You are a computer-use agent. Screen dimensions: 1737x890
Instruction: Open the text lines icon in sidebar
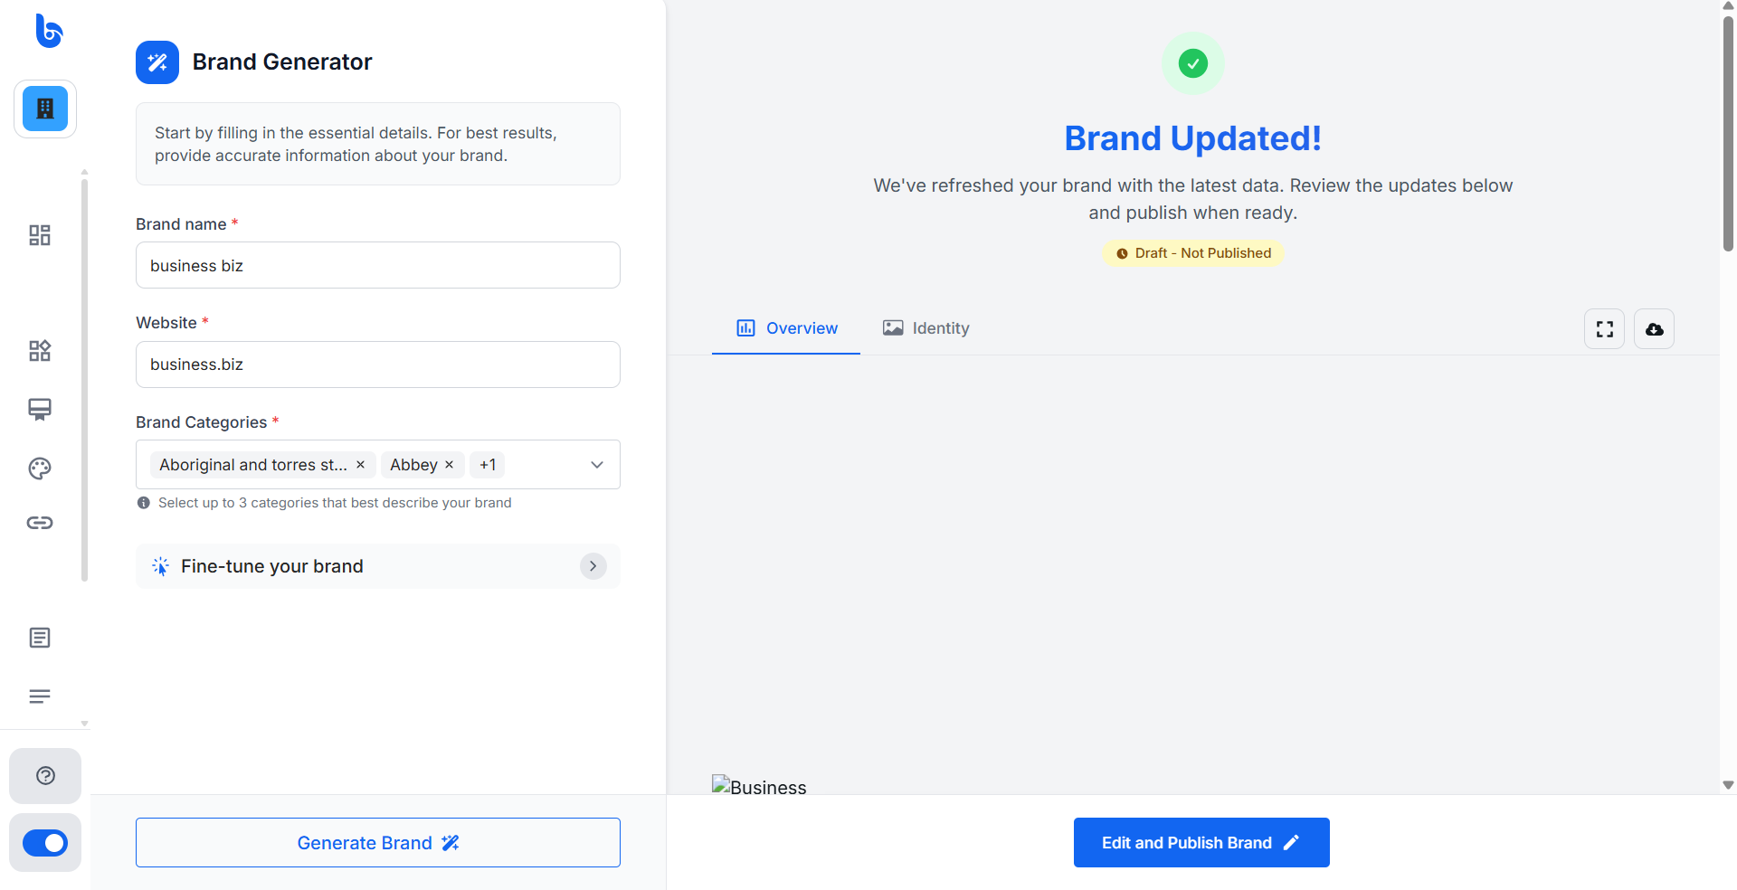point(40,696)
